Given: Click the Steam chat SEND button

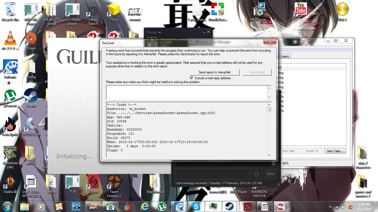Looking at the screenshot, I should [x=270, y=174].
